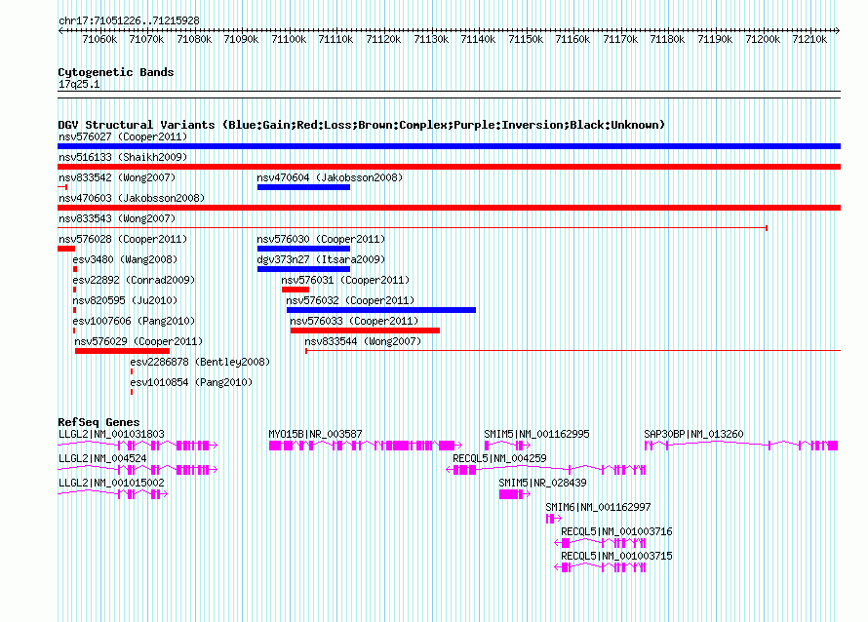This screenshot has height=622, width=868.
Task: Click the DGV Structural Variants track title
Action: (362, 125)
